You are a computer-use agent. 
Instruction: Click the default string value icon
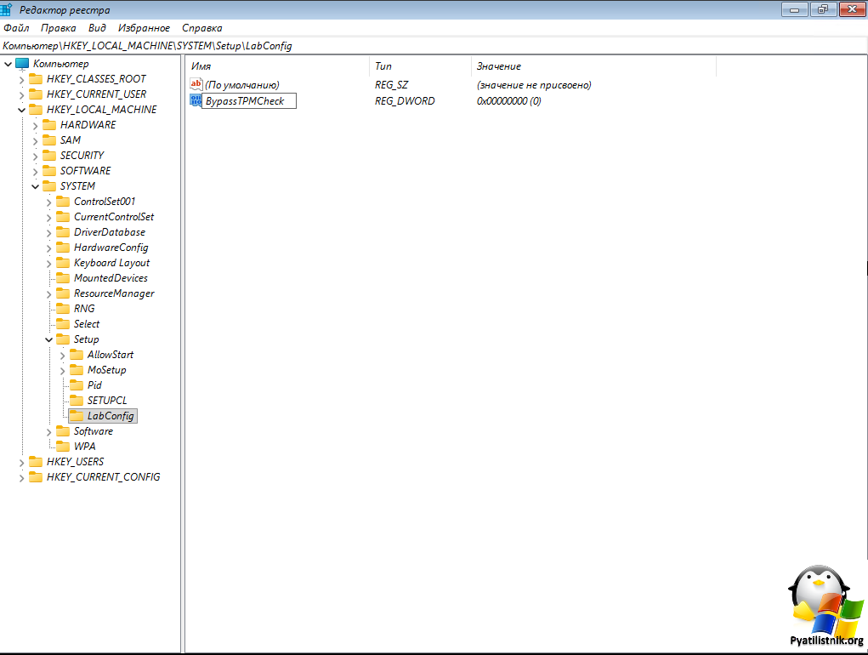(196, 84)
